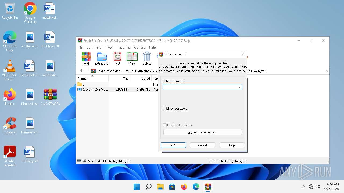Click the Delete toolbar icon
This screenshot has width=344, height=193.
click(x=147, y=59)
